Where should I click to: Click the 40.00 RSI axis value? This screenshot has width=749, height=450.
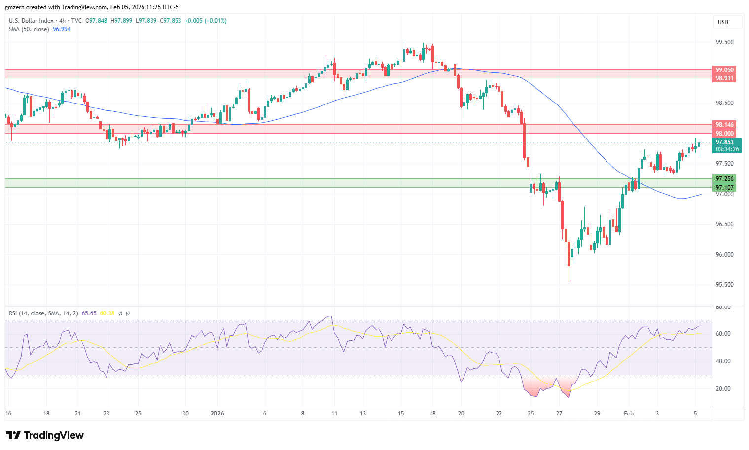click(723, 361)
